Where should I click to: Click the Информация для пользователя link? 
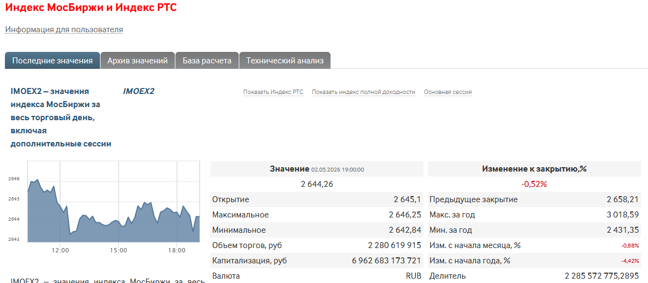click(64, 30)
